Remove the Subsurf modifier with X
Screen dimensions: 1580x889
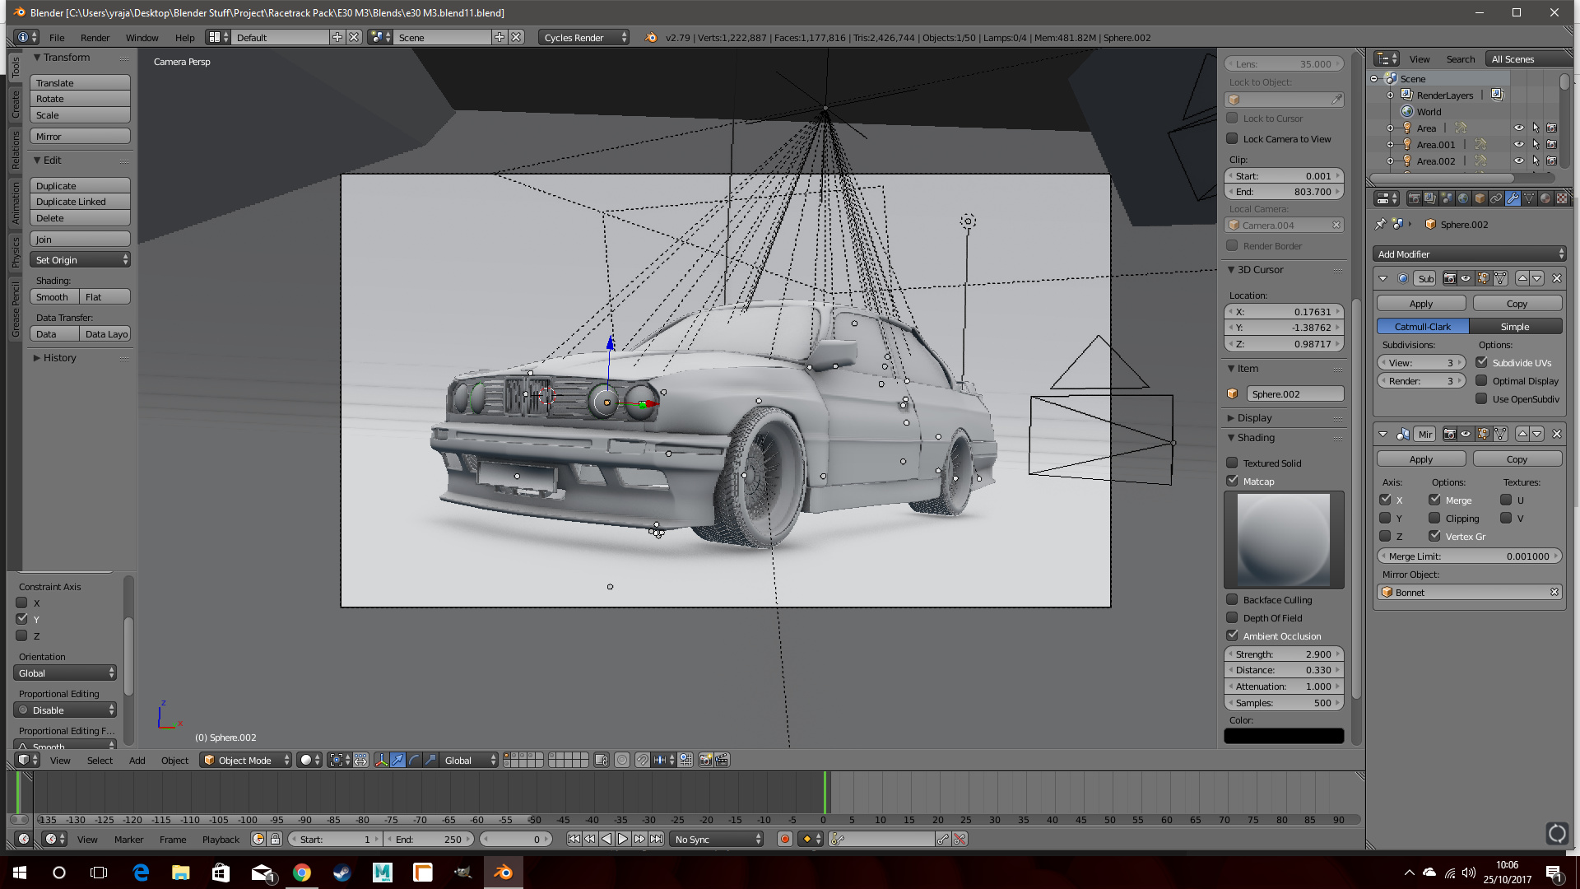[x=1556, y=278]
